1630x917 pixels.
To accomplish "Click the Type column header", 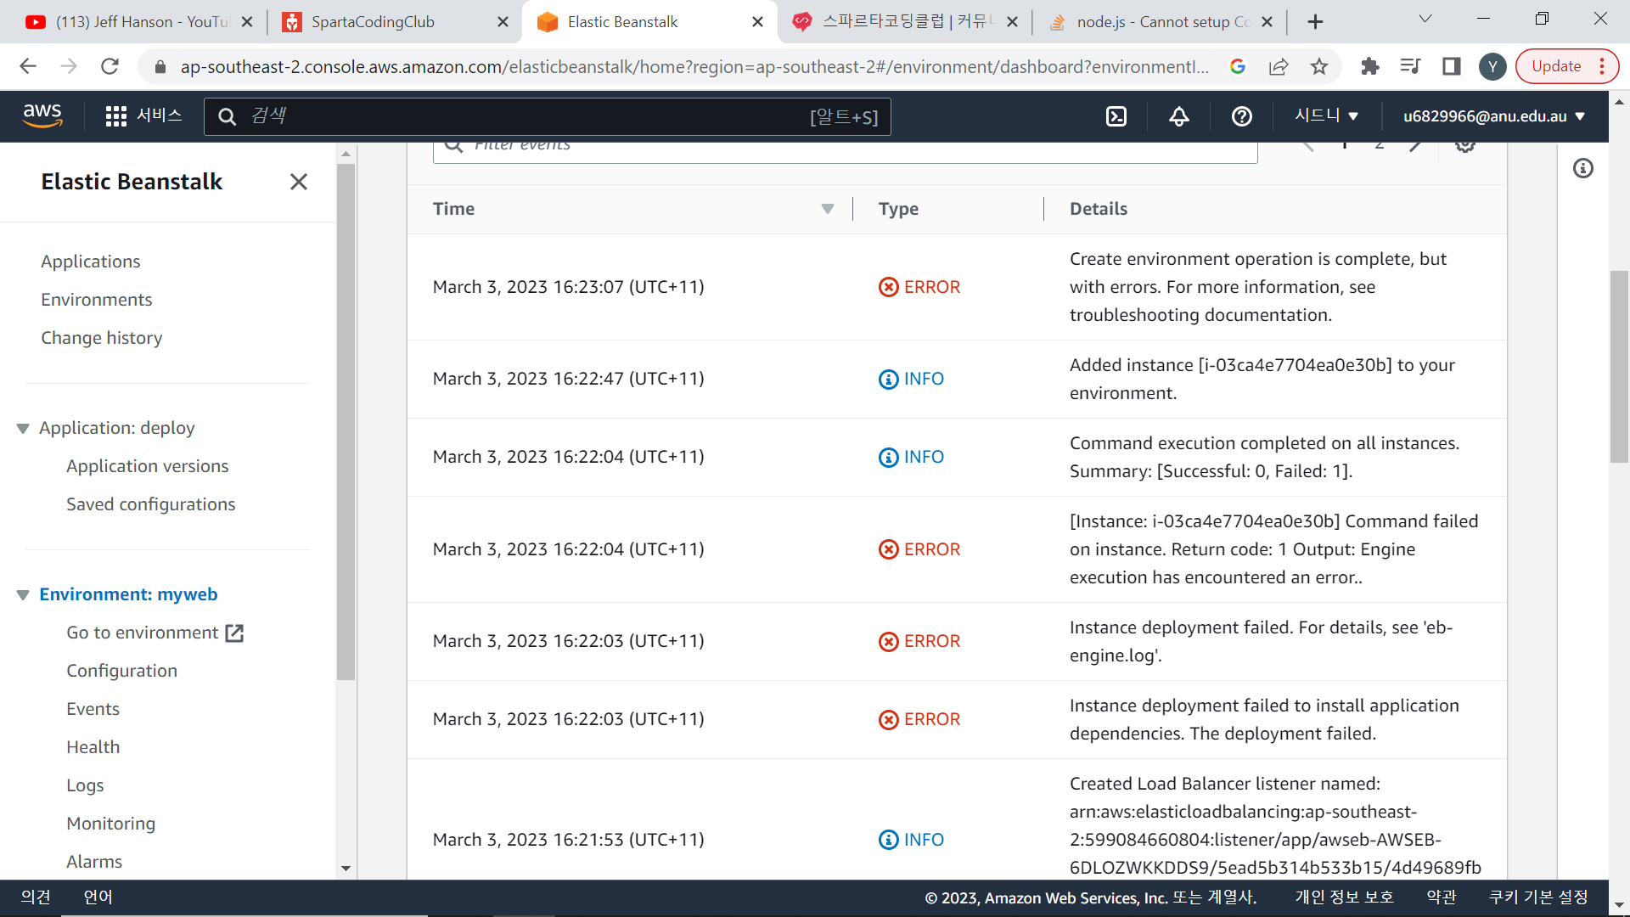I will pyautogui.click(x=898, y=209).
